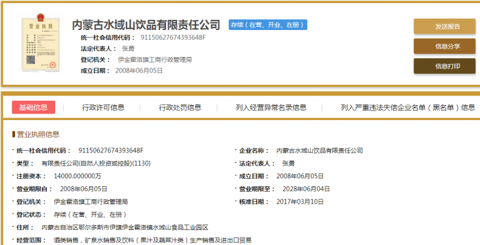Click the 类型 label
The image size is (480, 245).
click(25, 163)
